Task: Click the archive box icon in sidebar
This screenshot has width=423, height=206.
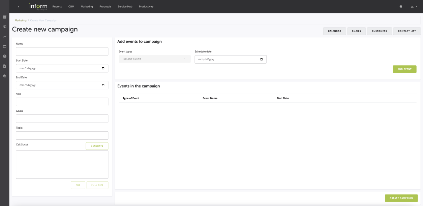Action: pos(5,17)
